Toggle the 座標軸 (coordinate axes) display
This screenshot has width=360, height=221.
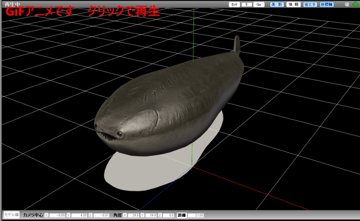(326, 5)
